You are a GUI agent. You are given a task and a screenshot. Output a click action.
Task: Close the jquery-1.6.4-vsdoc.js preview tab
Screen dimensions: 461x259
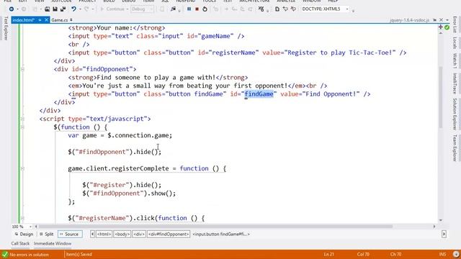pyautogui.click(x=441, y=20)
